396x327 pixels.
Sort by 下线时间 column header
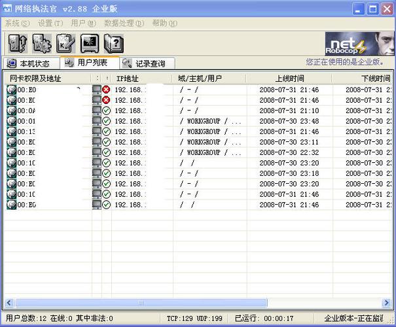(x=362, y=78)
